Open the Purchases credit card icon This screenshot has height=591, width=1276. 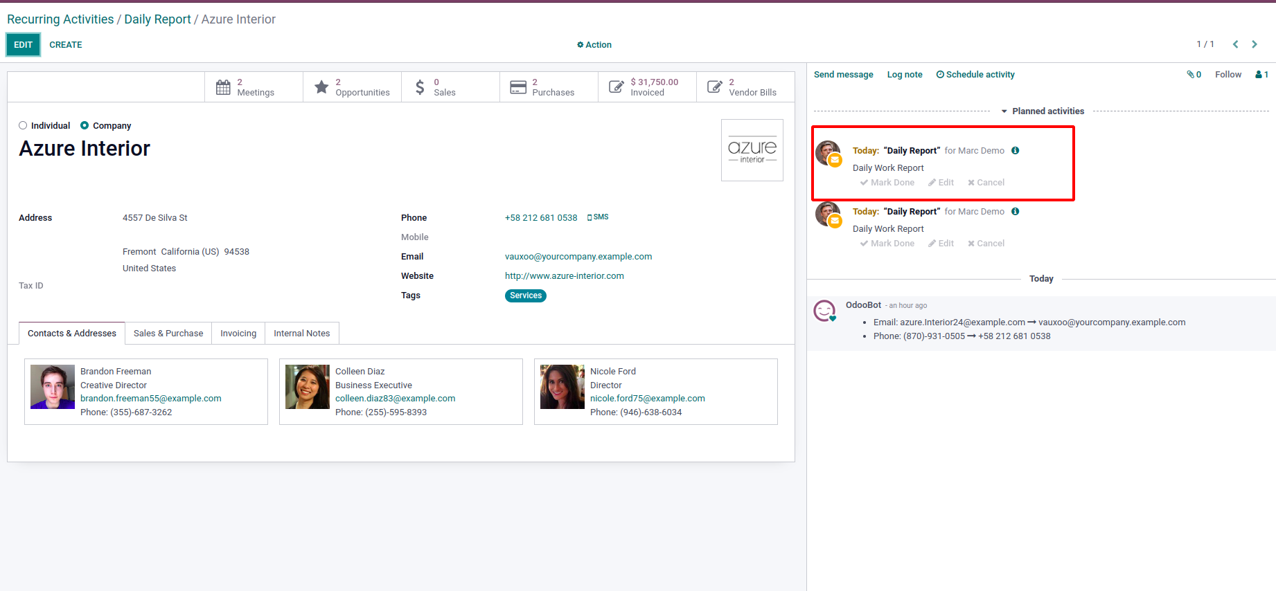point(518,87)
